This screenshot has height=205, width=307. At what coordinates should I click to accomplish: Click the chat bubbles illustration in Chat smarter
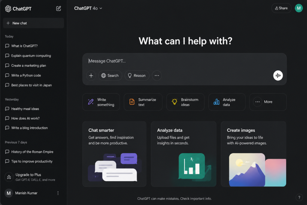(115, 167)
